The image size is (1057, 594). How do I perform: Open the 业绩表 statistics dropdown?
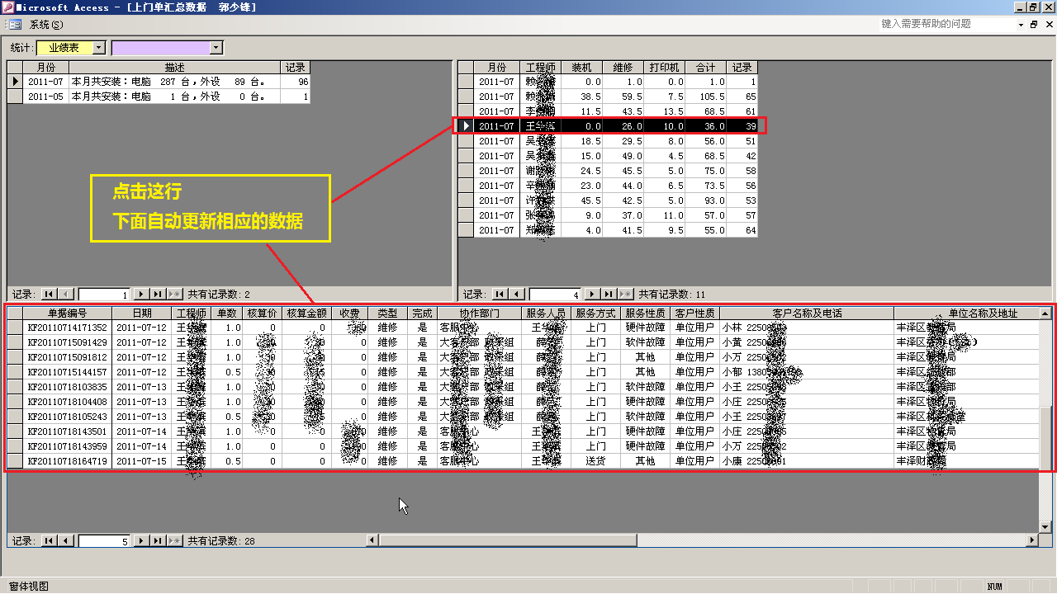99,48
